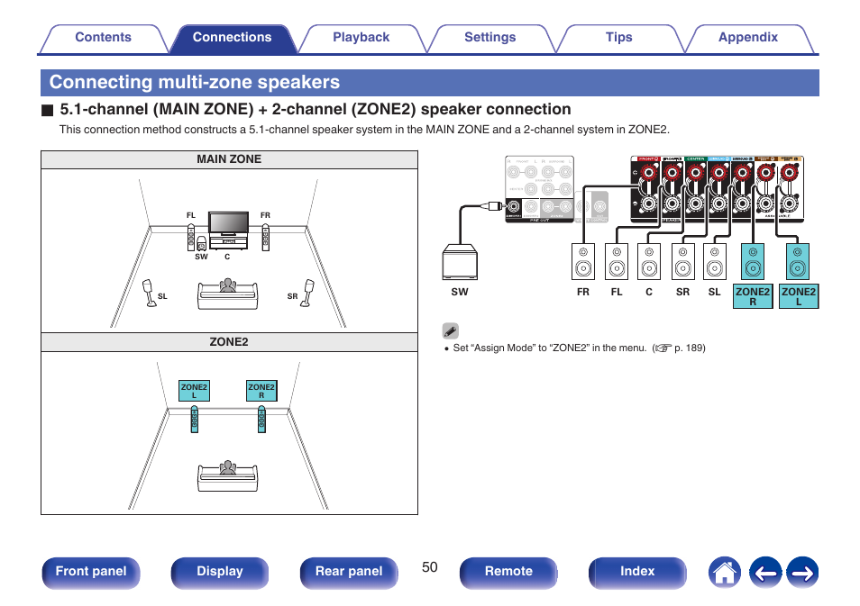Click the 5.1-channel + 2-channel subheading
The image size is (860, 606).
point(316,109)
